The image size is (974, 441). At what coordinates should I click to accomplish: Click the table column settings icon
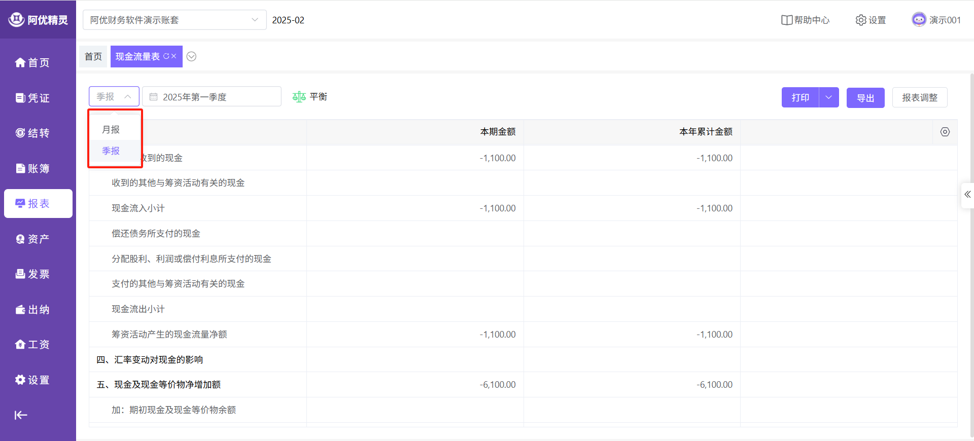pyautogui.click(x=945, y=132)
